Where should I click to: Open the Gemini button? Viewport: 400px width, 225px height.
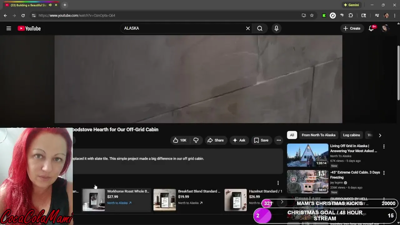coord(351,5)
